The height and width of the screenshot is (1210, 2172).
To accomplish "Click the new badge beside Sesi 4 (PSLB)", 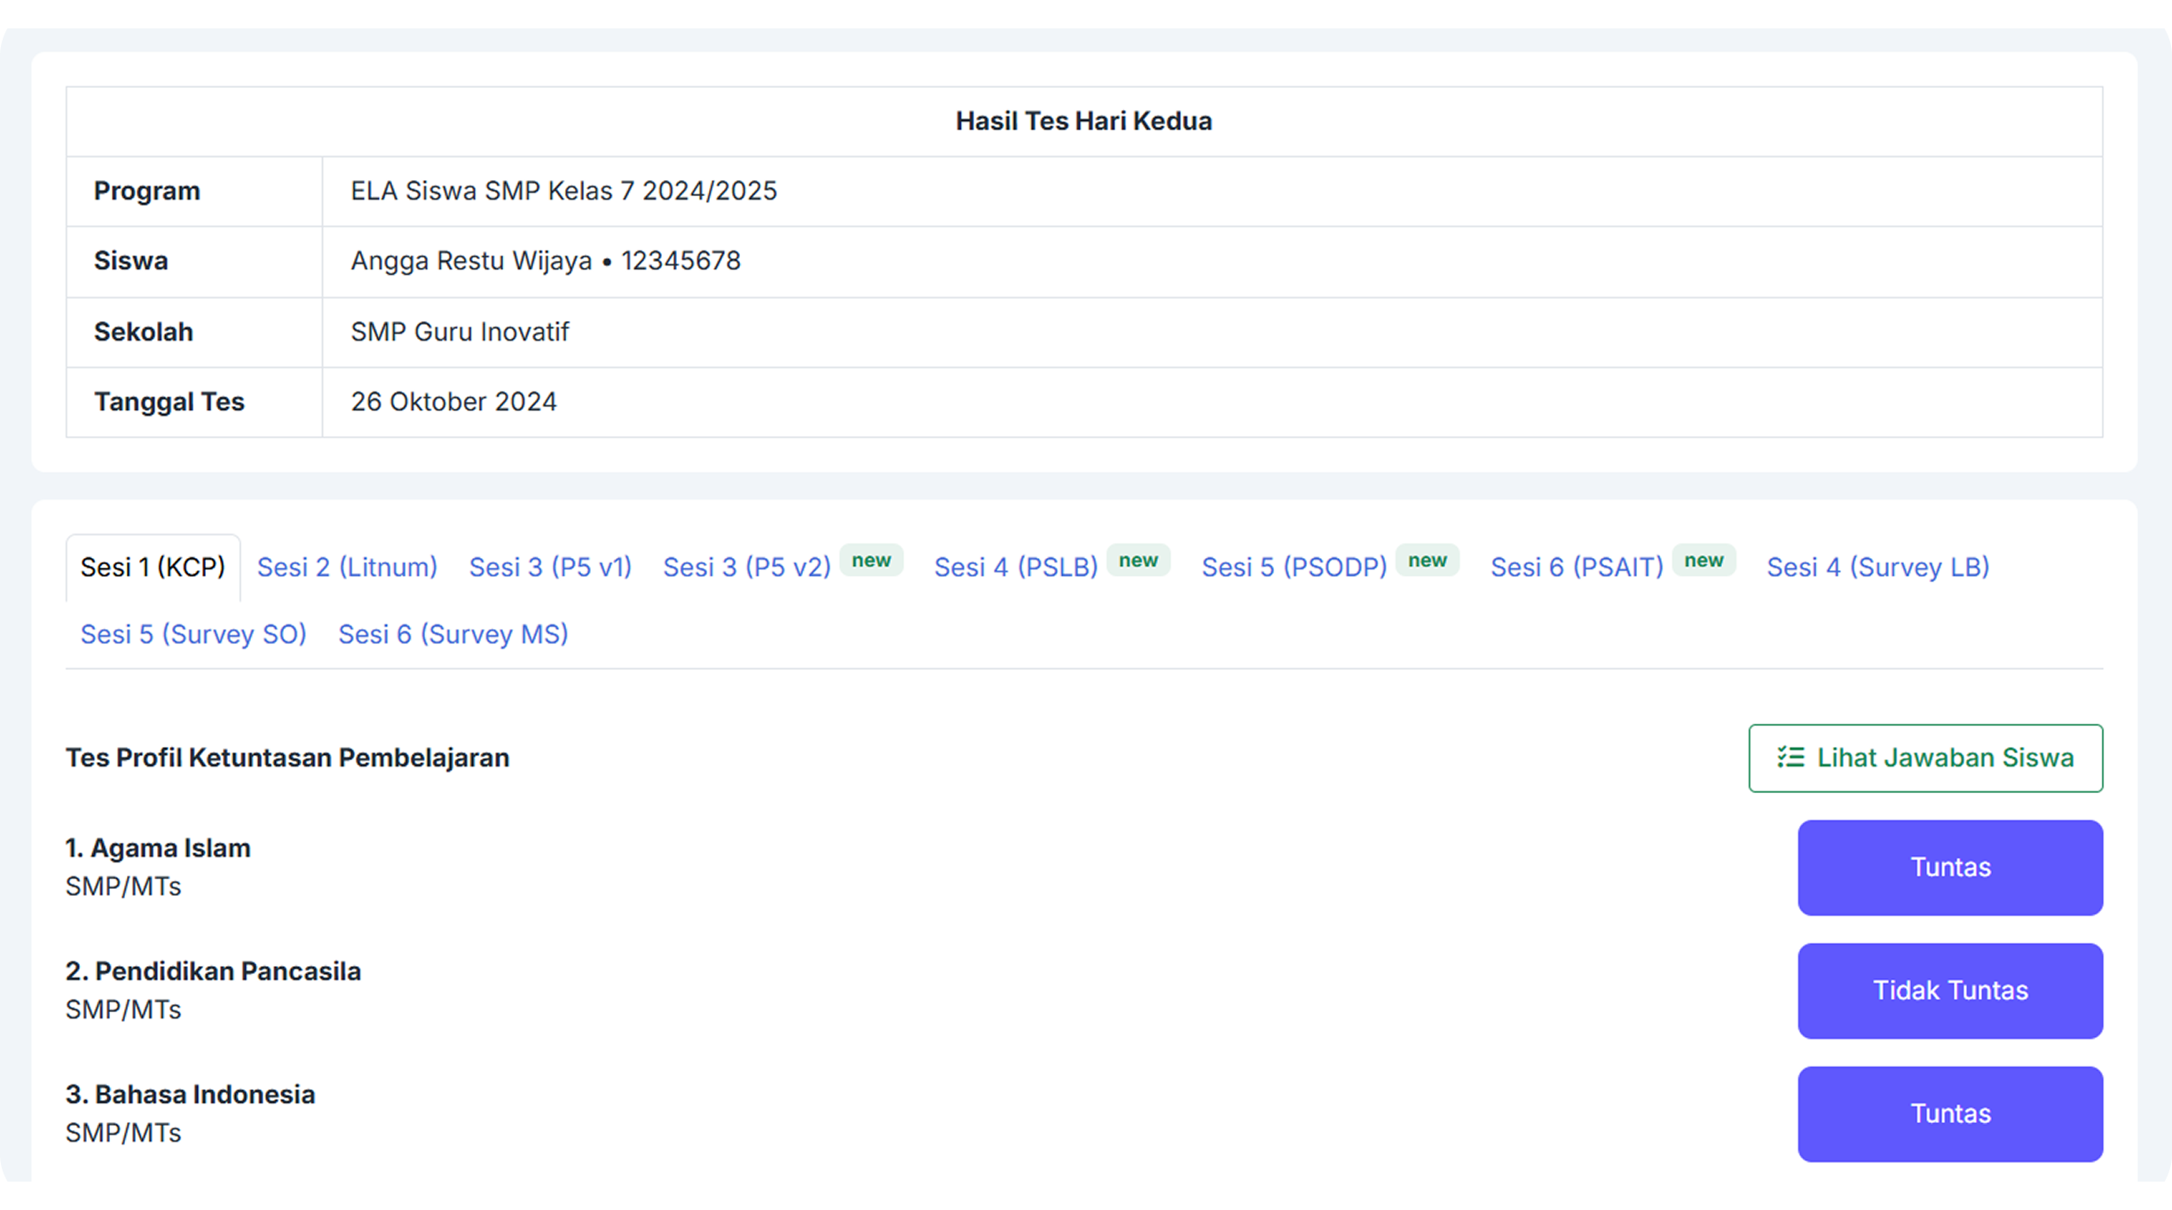I will [x=1138, y=560].
